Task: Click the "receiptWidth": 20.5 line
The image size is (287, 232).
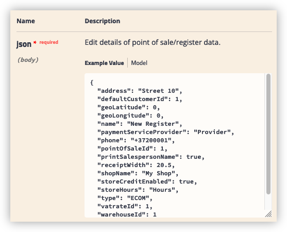Action: 136,165
